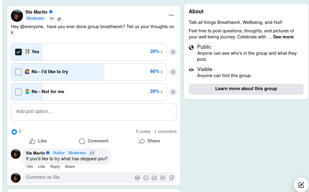Image resolution: width=309 pixels, height=192 pixels.
Task: Click the blue like reaction icon
Action: 14,132
